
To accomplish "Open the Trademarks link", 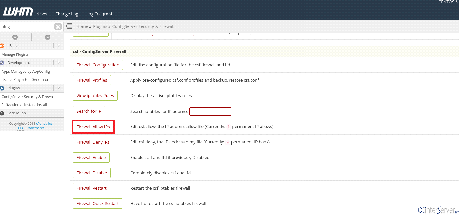I will (x=35, y=128).
